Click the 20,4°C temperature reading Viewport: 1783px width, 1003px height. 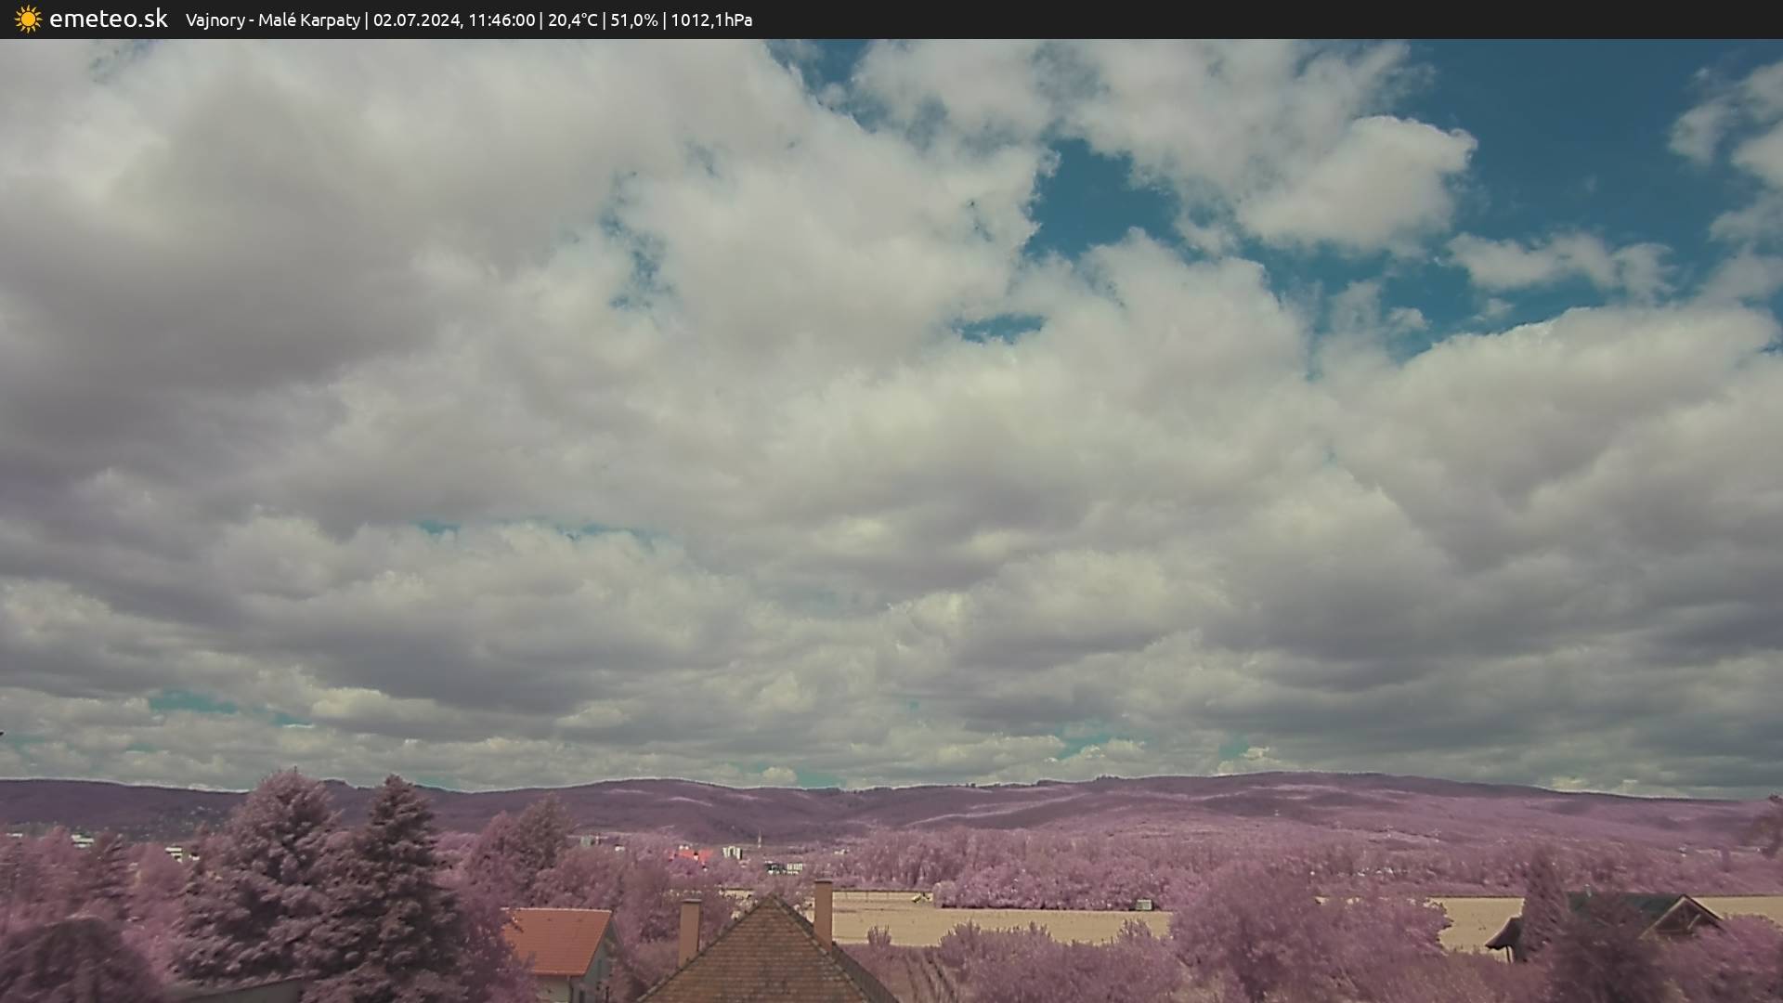point(572,20)
